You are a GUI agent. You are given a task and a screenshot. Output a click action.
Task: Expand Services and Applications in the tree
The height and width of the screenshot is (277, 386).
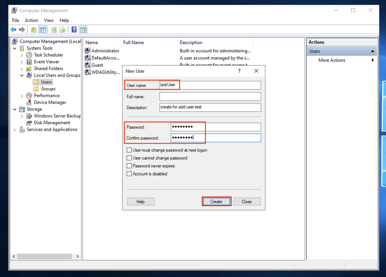[x=15, y=129]
